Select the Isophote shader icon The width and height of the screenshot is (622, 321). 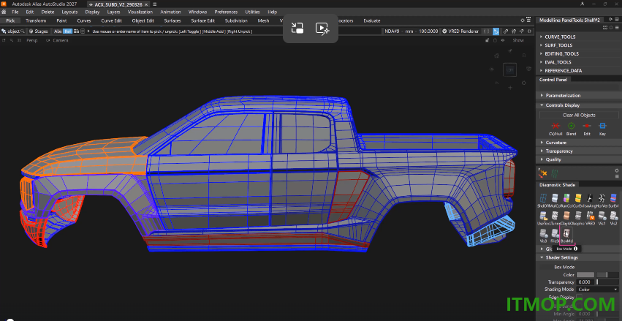578,216
